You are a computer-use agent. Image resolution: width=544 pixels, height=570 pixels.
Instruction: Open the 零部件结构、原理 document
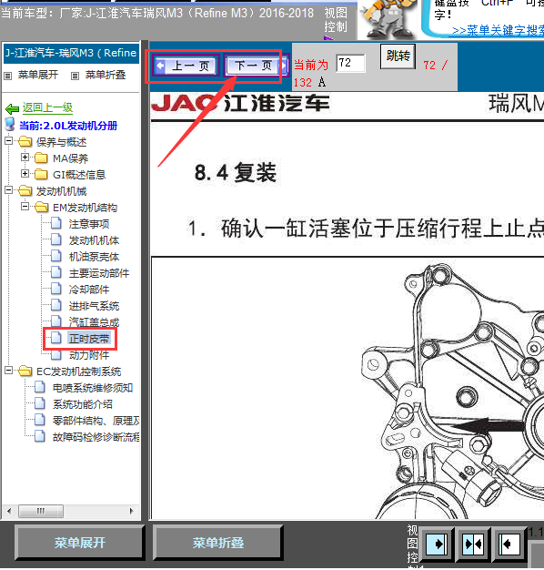96,421
